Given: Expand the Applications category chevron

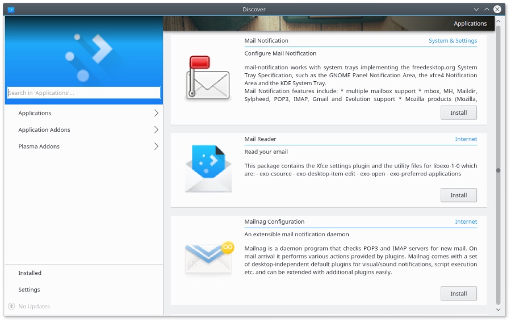Looking at the screenshot, I should [156, 113].
